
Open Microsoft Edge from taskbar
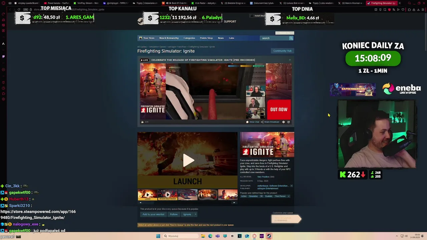coord(210,236)
